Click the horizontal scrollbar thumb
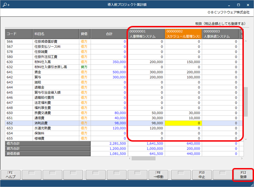 click(144, 158)
